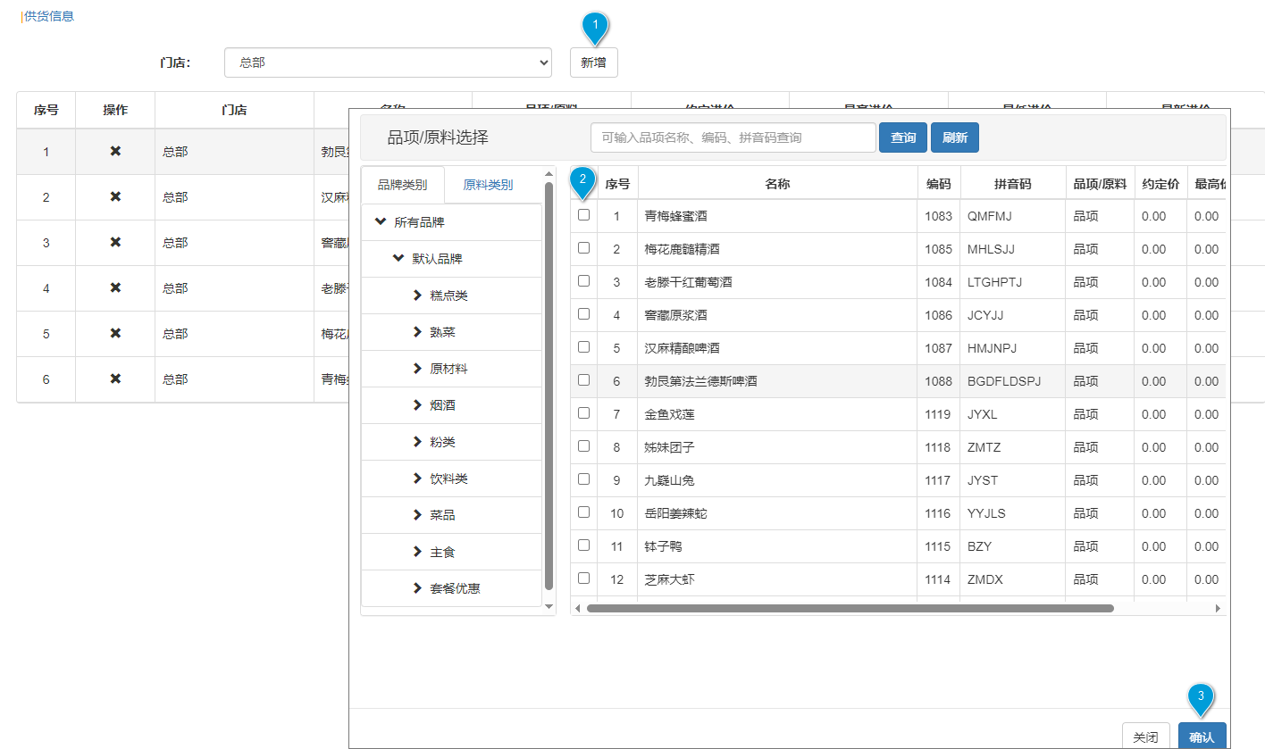Click the tree panel scroll down arrow
Image resolution: width=1265 pixels, height=749 pixels.
tap(549, 607)
